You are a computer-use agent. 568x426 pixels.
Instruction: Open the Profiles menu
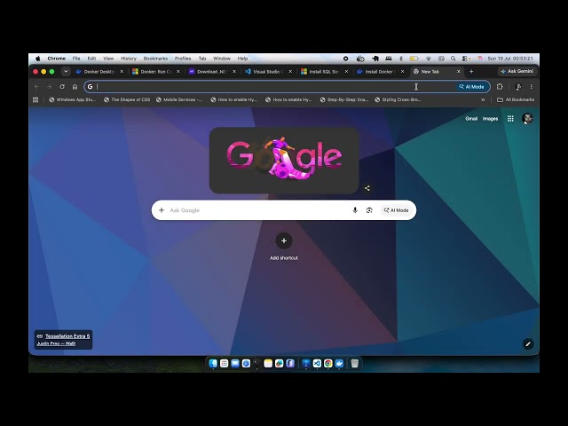[183, 59]
